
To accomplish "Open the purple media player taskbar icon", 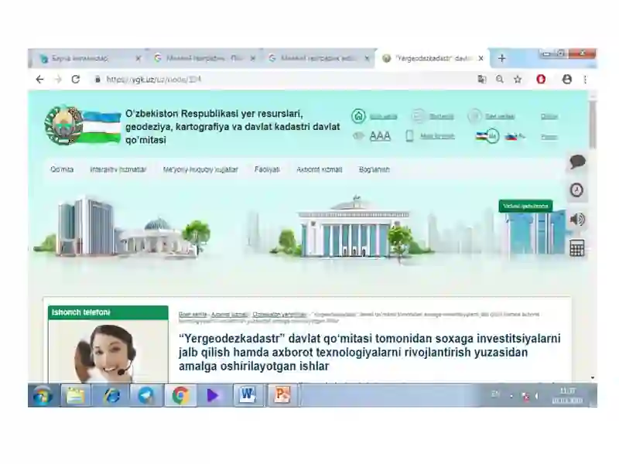I will tap(212, 395).
